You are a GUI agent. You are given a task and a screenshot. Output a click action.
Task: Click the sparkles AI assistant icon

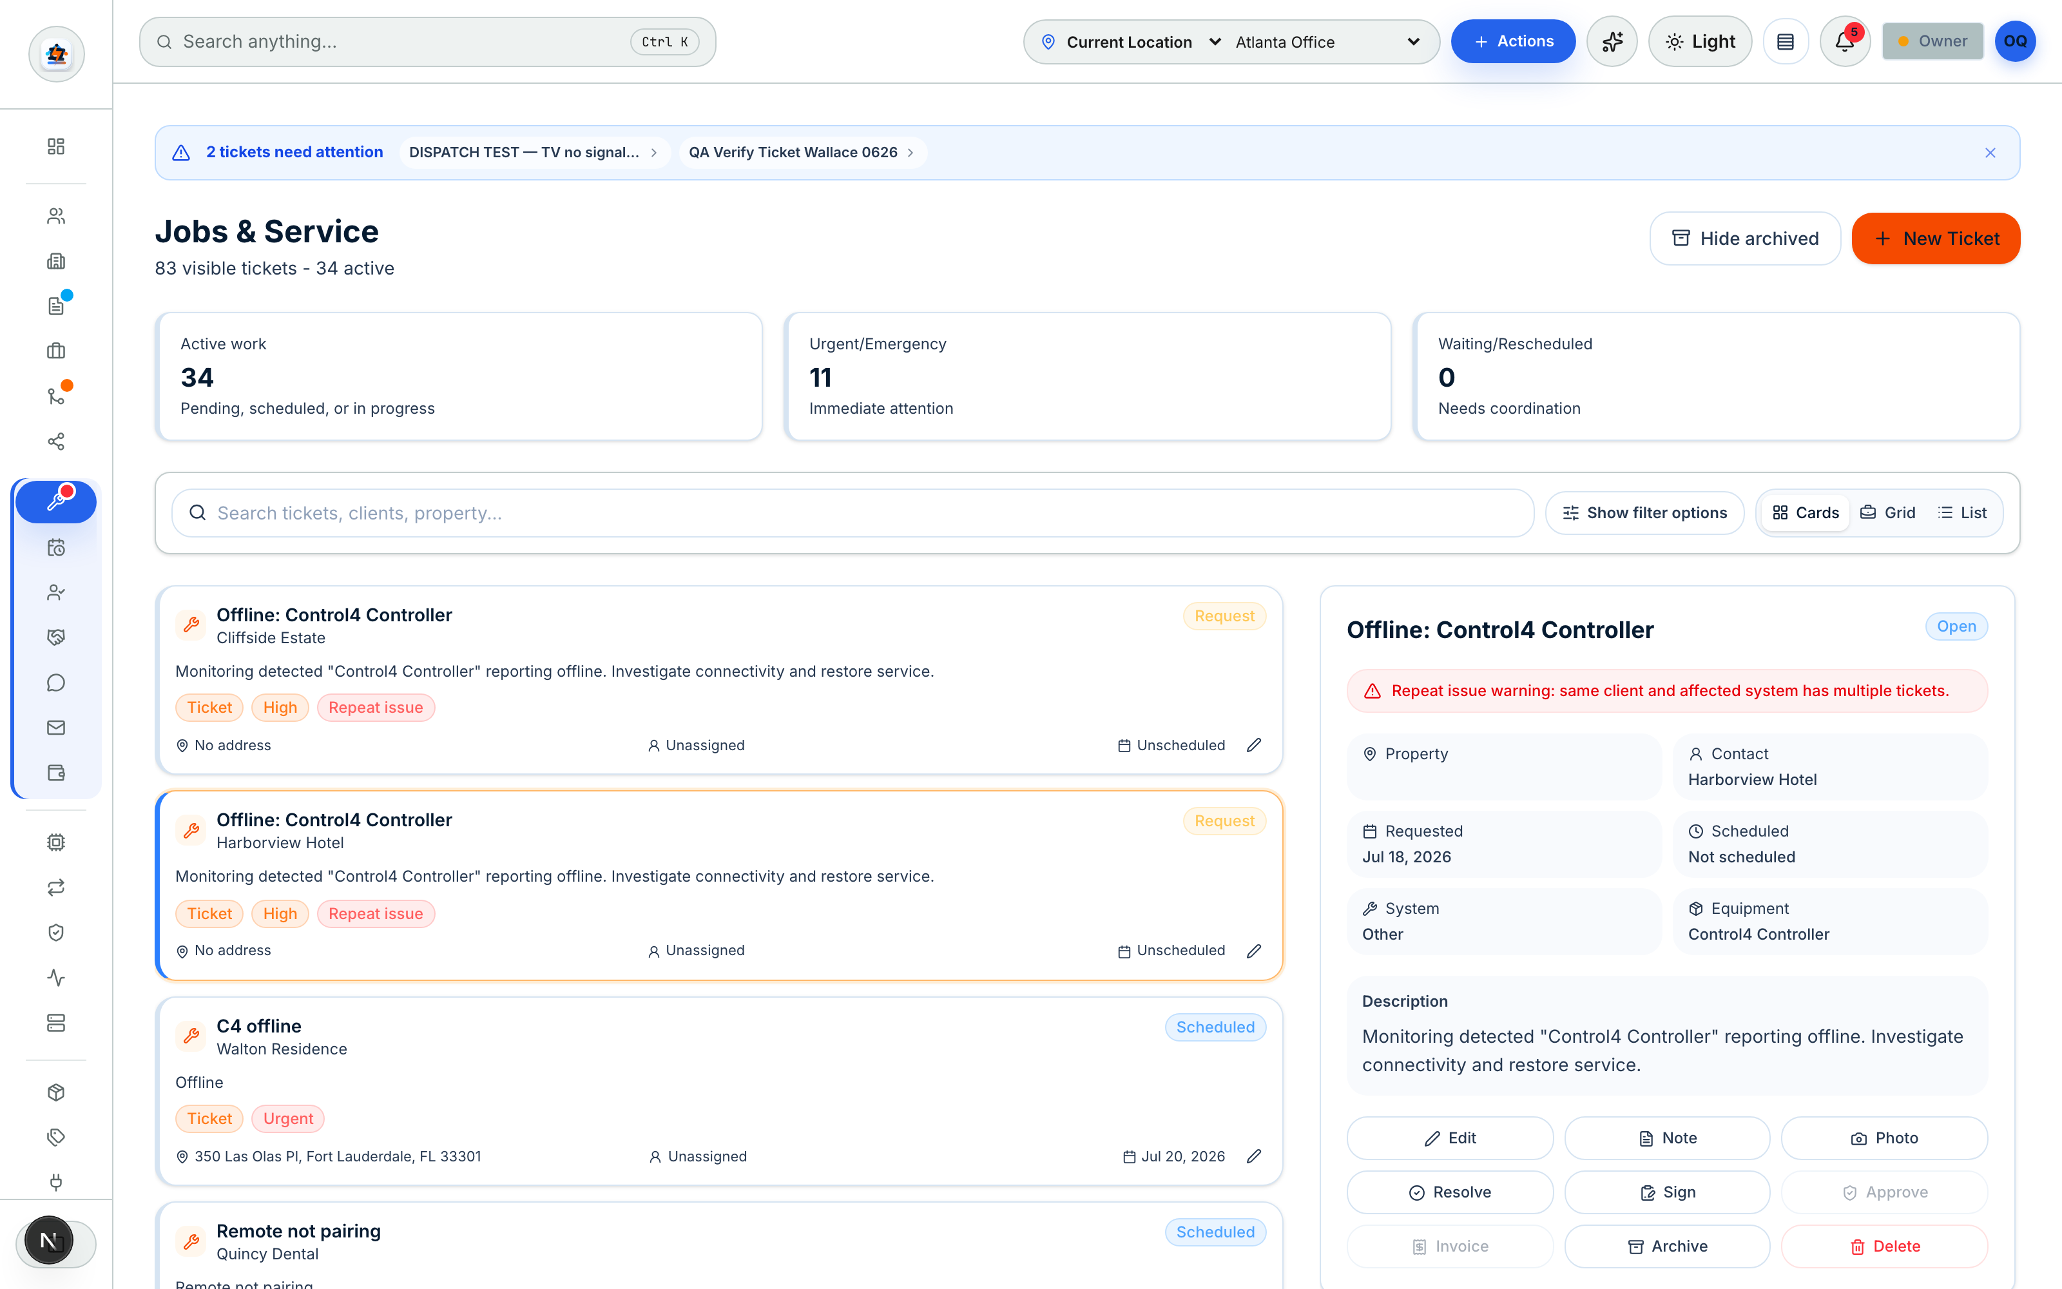(x=1612, y=42)
